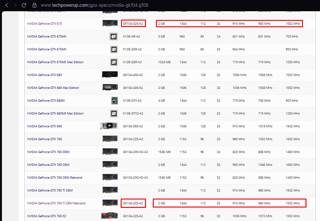Select 1006 MHz in the GTX 760 X2 row
The image size is (320, 221).
coord(239,216)
